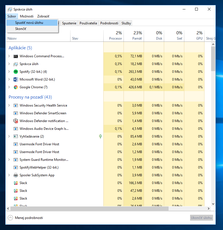Select Aplikácie (5) group heading

pos(20,48)
